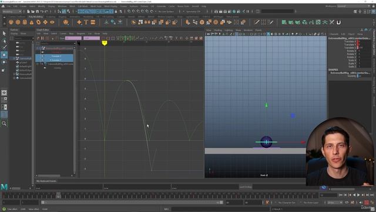Expand second rig node in Graph Editor outliner
Image resolution: width=376 pixels, height=212 pixels.
tap(38, 64)
